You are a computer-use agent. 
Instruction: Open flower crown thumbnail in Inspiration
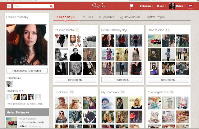[75, 103]
